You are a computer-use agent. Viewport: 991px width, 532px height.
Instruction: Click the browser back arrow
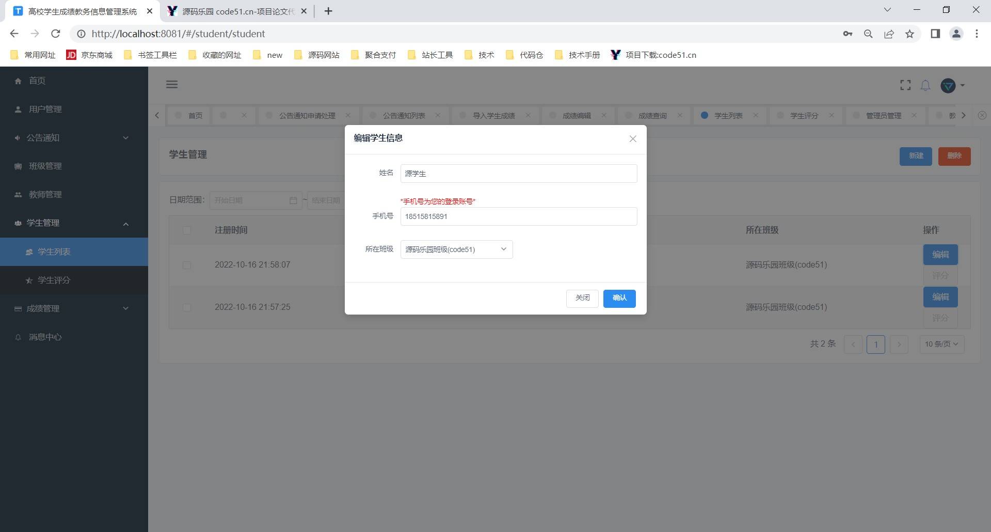[x=14, y=34]
